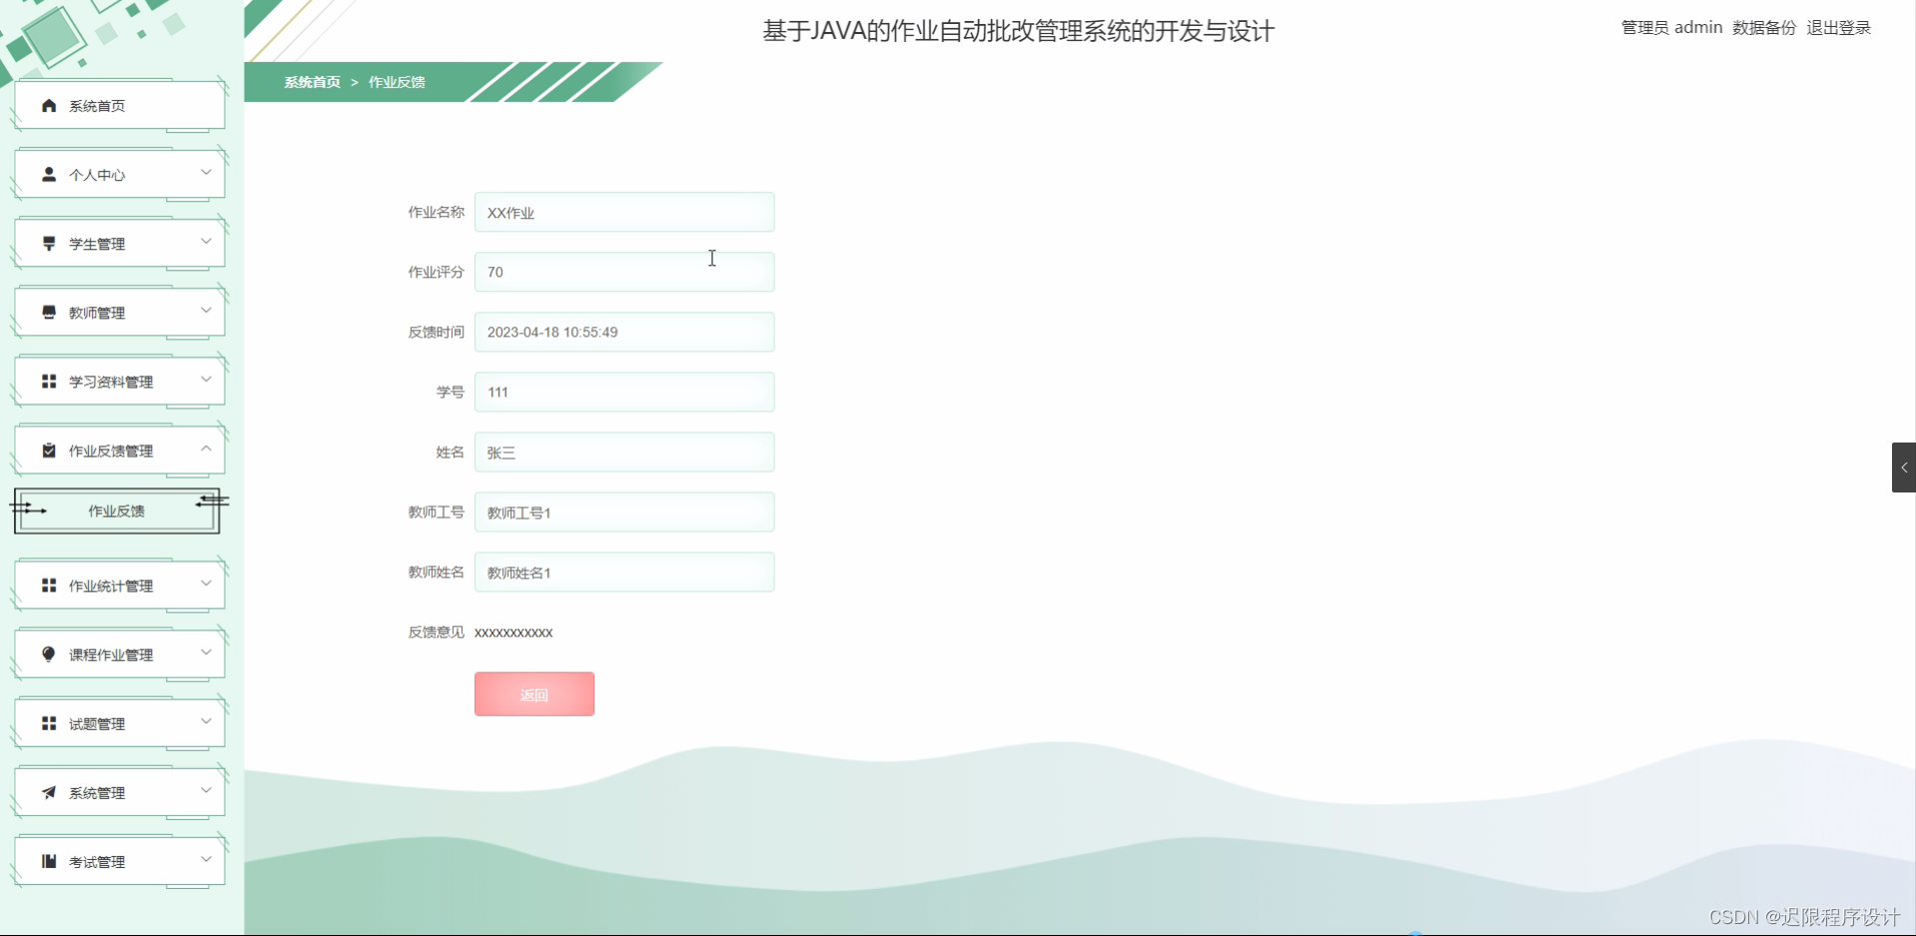1916x936 pixels.
Task: Collapse the panel using the right-edge arrow
Action: click(1904, 467)
